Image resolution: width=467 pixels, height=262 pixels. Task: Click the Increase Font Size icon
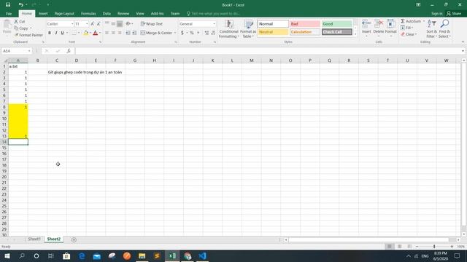pyautogui.click(x=93, y=24)
